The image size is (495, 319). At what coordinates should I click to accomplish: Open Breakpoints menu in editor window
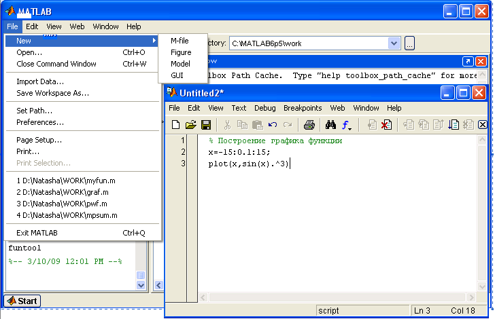(x=303, y=108)
